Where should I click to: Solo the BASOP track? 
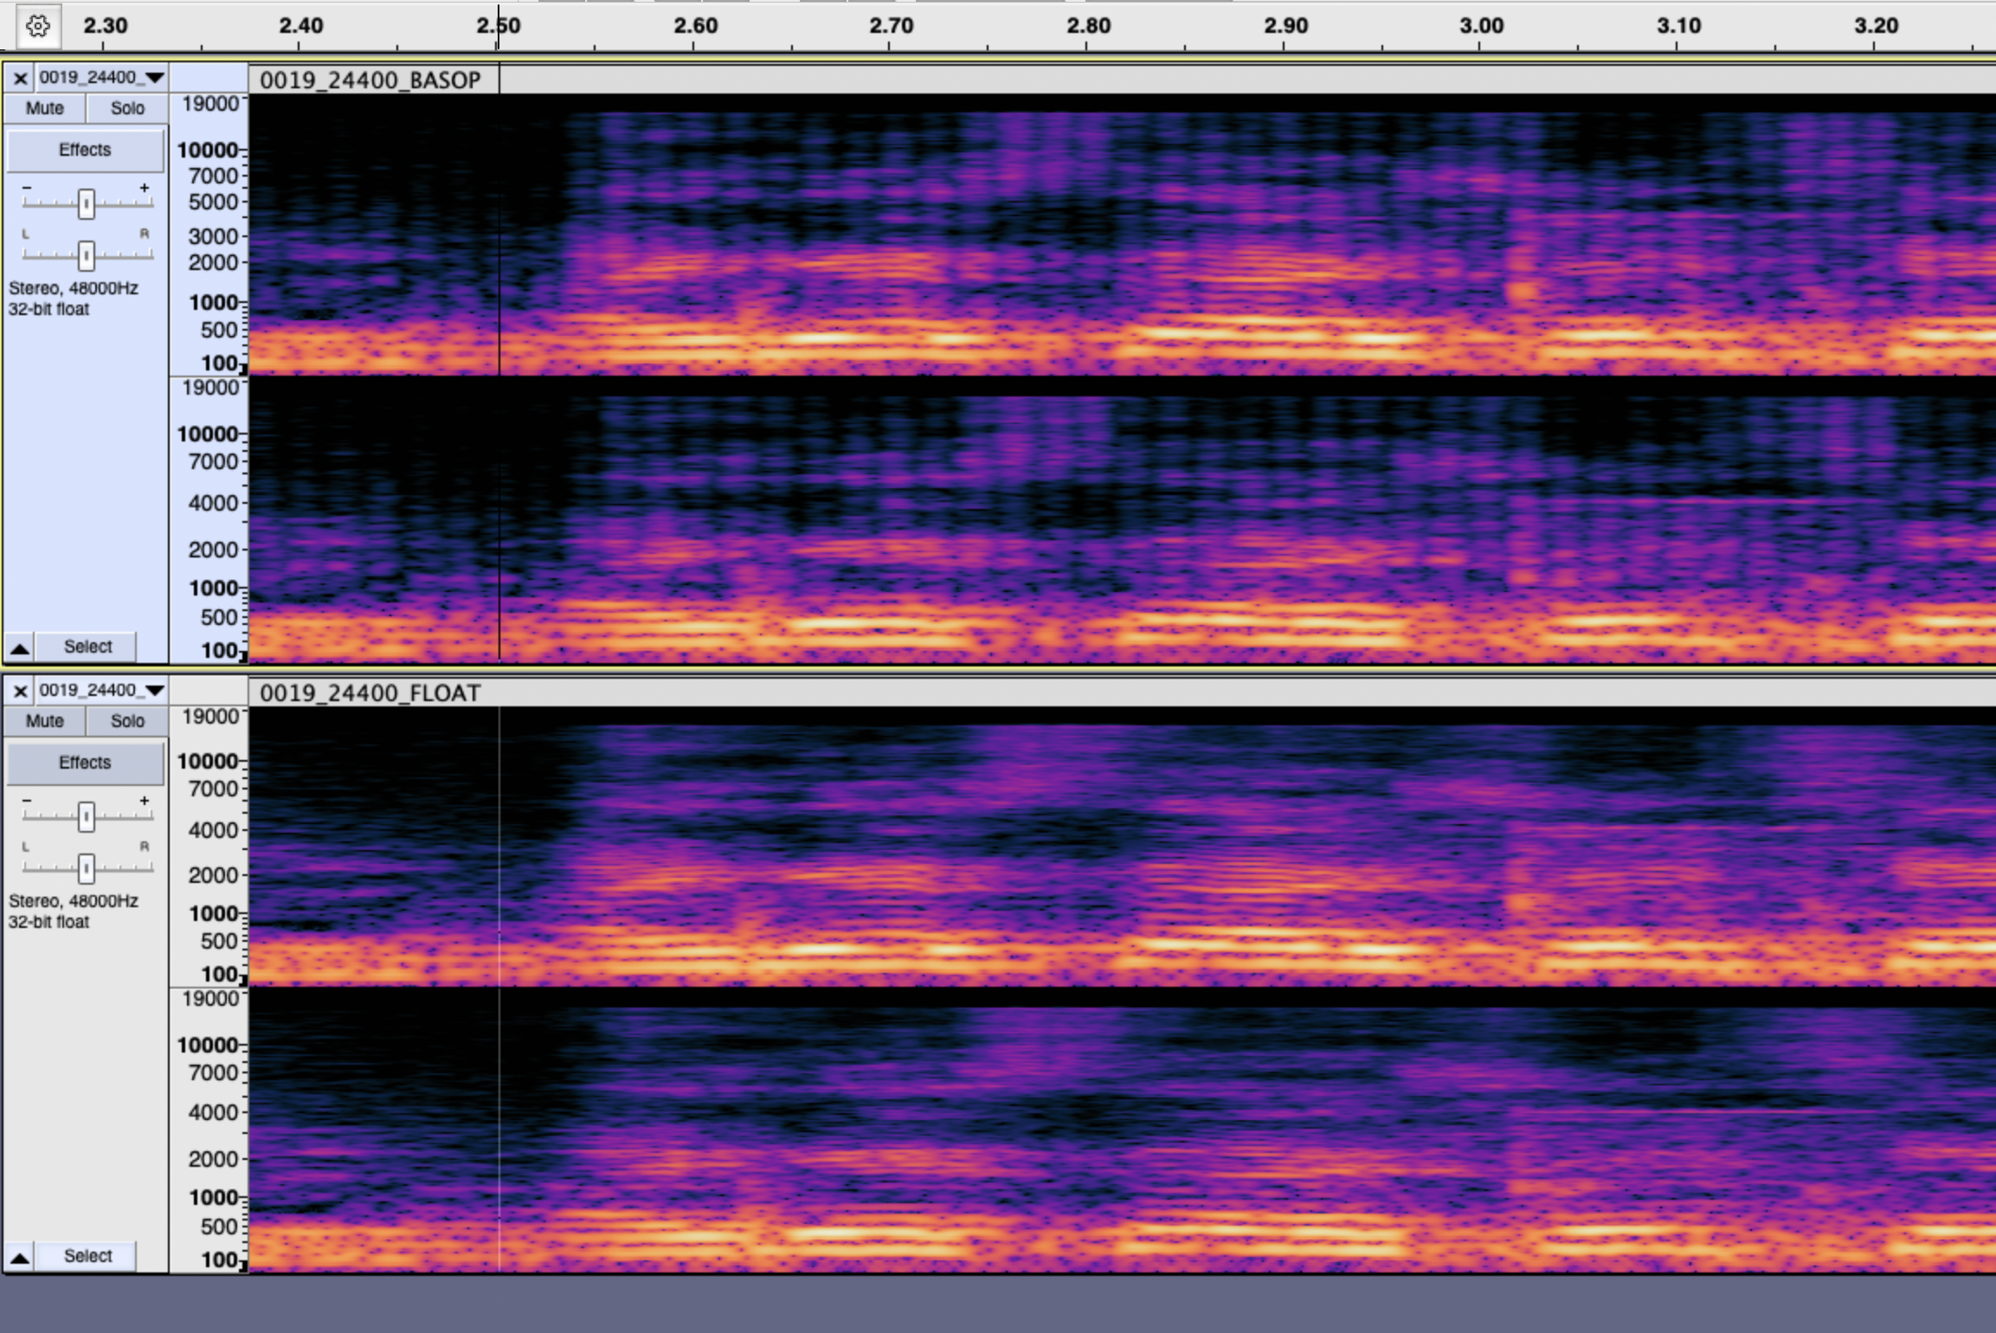[127, 108]
